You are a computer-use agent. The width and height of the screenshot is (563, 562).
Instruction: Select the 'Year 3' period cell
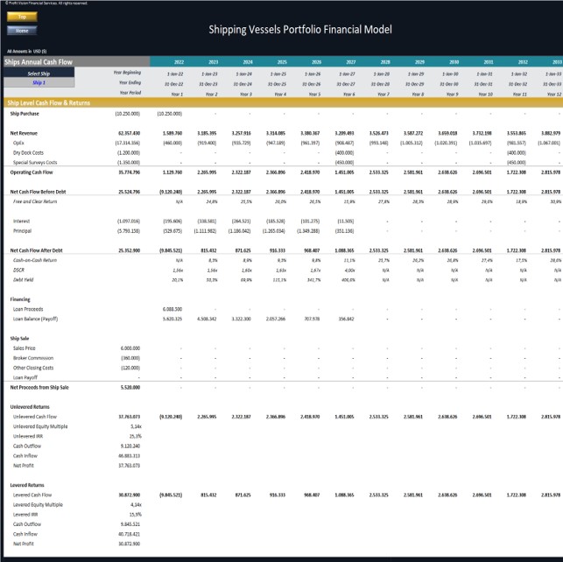246,94
